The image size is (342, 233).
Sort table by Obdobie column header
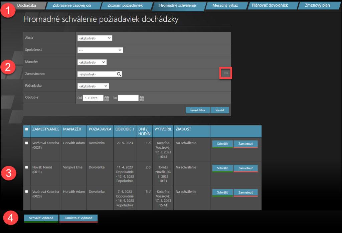(x=125, y=129)
